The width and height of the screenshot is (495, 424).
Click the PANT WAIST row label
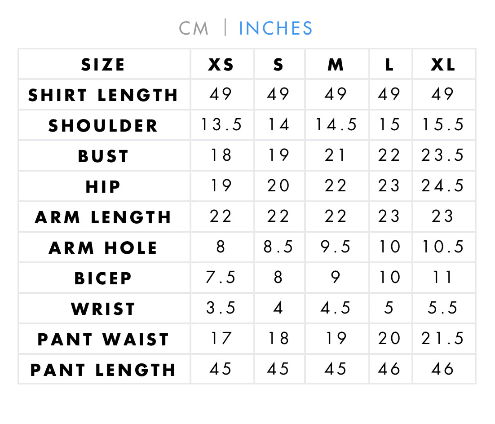[x=103, y=340]
